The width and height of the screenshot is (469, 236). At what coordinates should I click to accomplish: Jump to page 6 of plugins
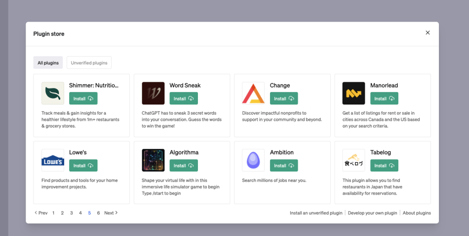coord(98,213)
